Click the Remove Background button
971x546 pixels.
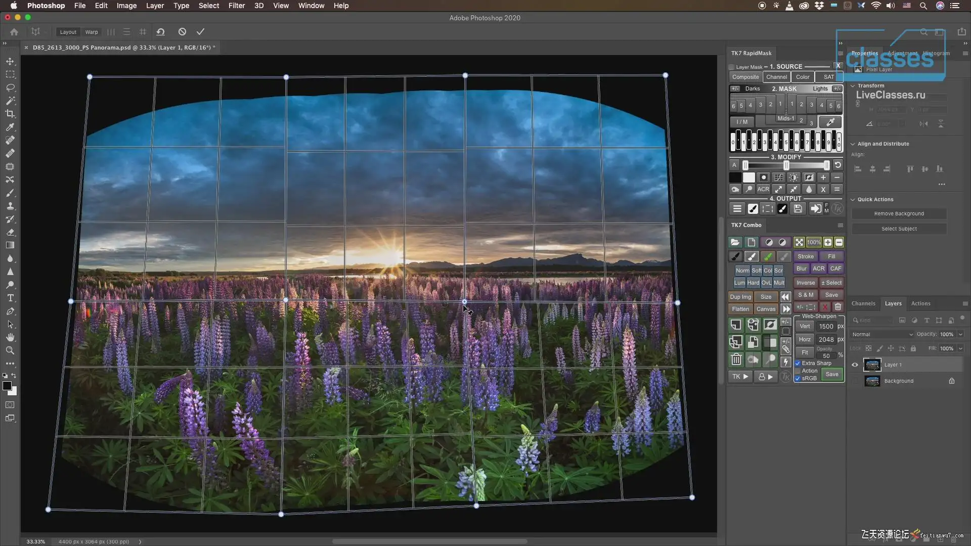[899, 213]
